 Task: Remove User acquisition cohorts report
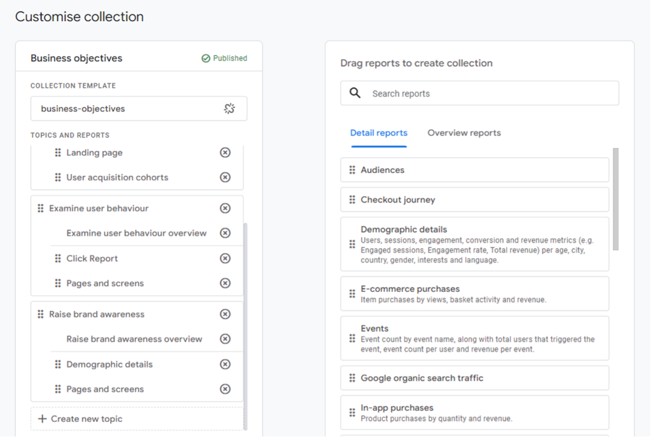tap(225, 177)
